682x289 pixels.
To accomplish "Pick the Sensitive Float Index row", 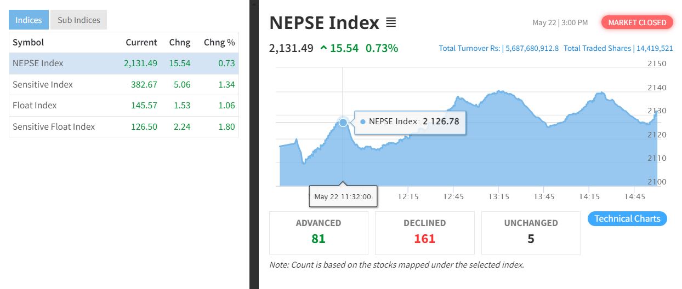I will [124, 126].
